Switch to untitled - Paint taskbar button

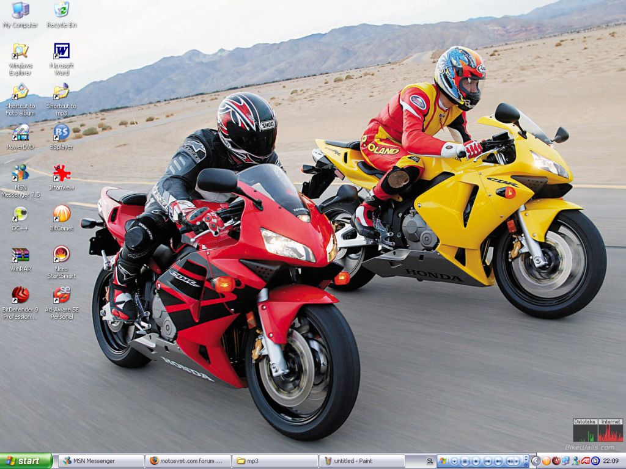click(362, 461)
